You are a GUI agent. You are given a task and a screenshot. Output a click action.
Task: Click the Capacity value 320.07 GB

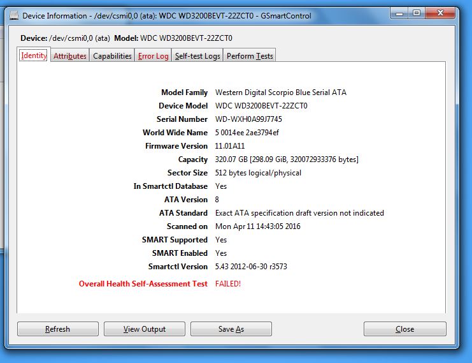[287, 159]
